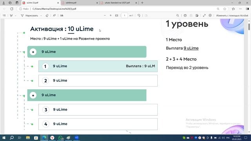Image resolution: width=251 pixels, height=141 pixels.
Task: Open the favorites list icon
Action: 233,9
